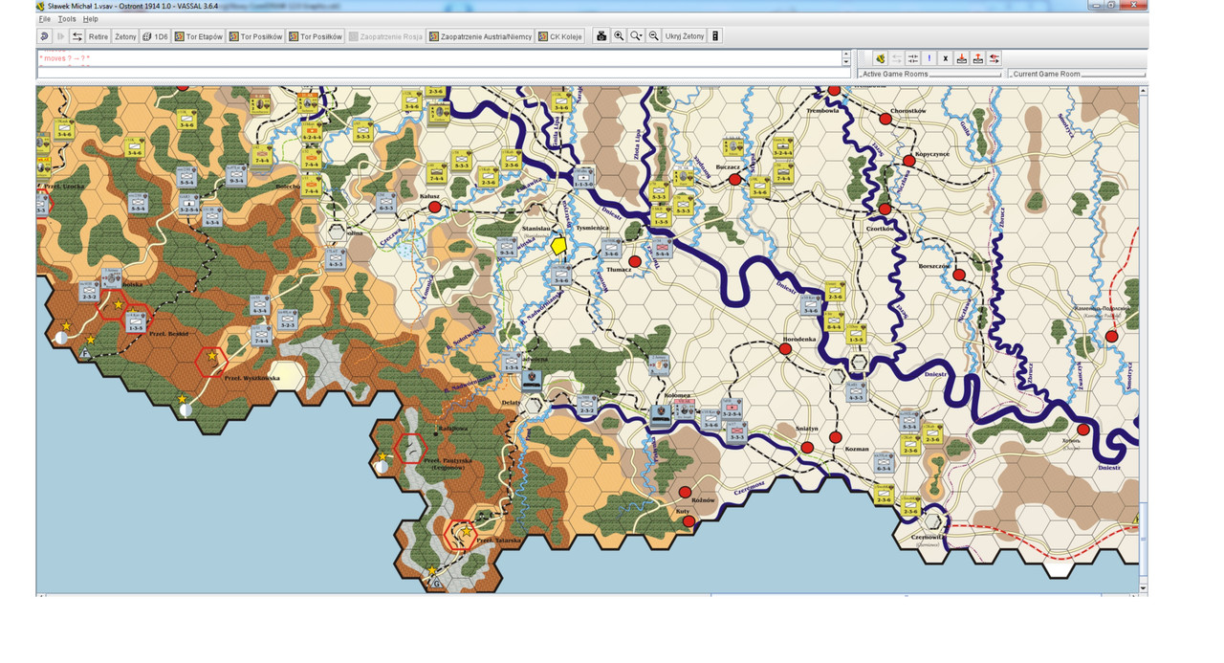Open Tor Posiłków next to Tor Etapów

(x=255, y=36)
